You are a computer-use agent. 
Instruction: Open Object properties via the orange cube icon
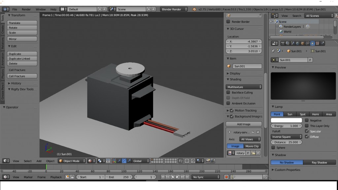(x=302, y=43)
